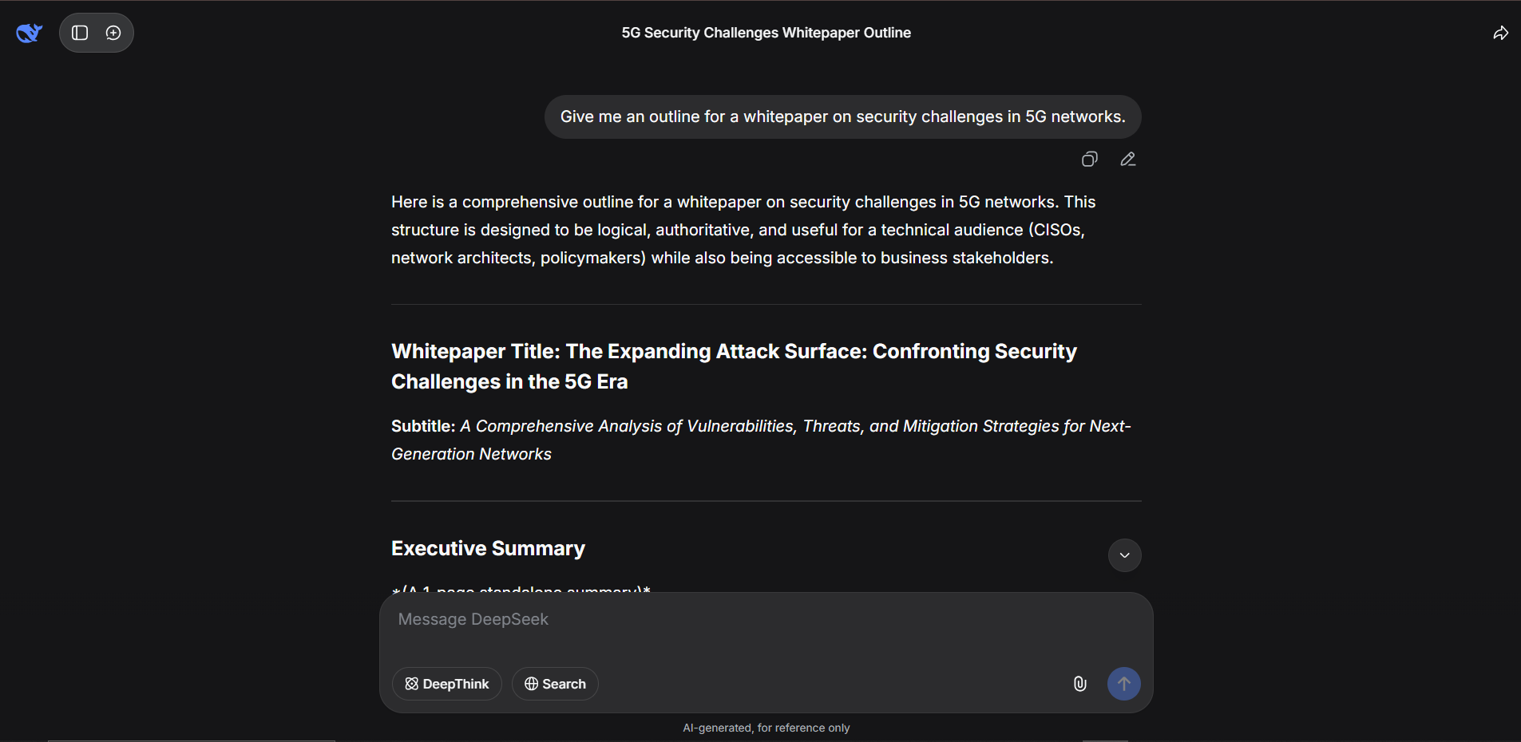
Task: Focus the Message DeepSeek input field
Action: (x=765, y=620)
